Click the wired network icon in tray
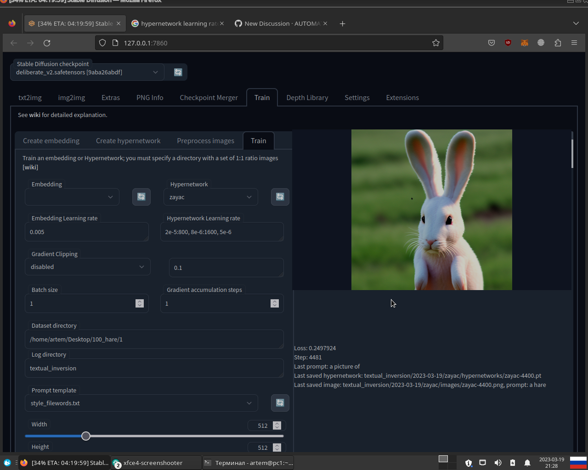 [x=482, y=463]
